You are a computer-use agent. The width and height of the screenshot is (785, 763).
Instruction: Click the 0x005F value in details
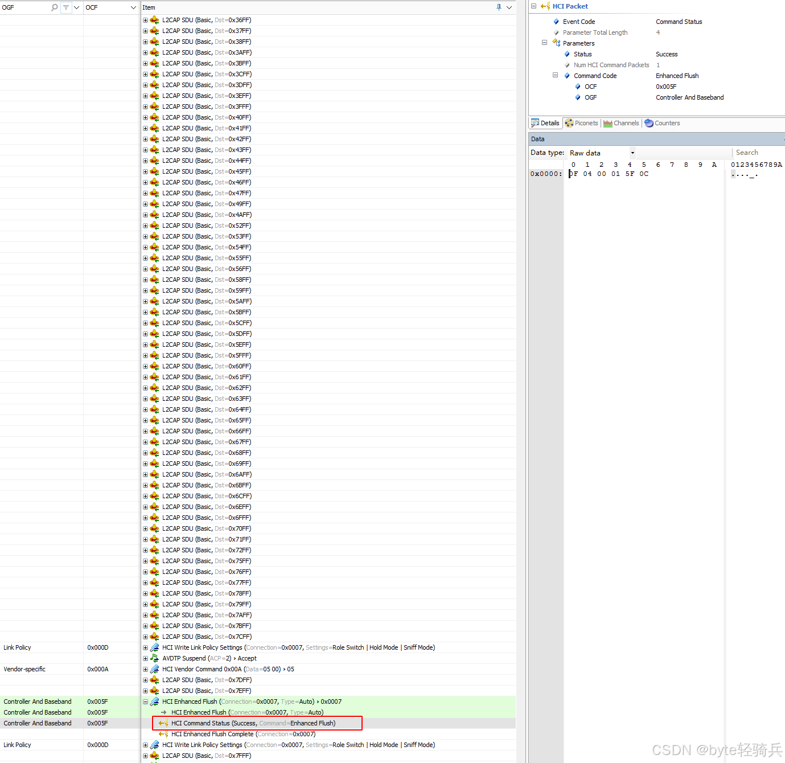point(666,87)
